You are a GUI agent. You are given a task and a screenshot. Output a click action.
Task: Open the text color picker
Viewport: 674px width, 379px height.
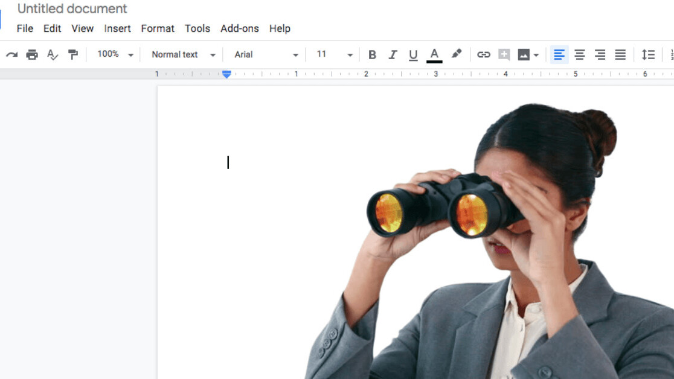point(434,55)
